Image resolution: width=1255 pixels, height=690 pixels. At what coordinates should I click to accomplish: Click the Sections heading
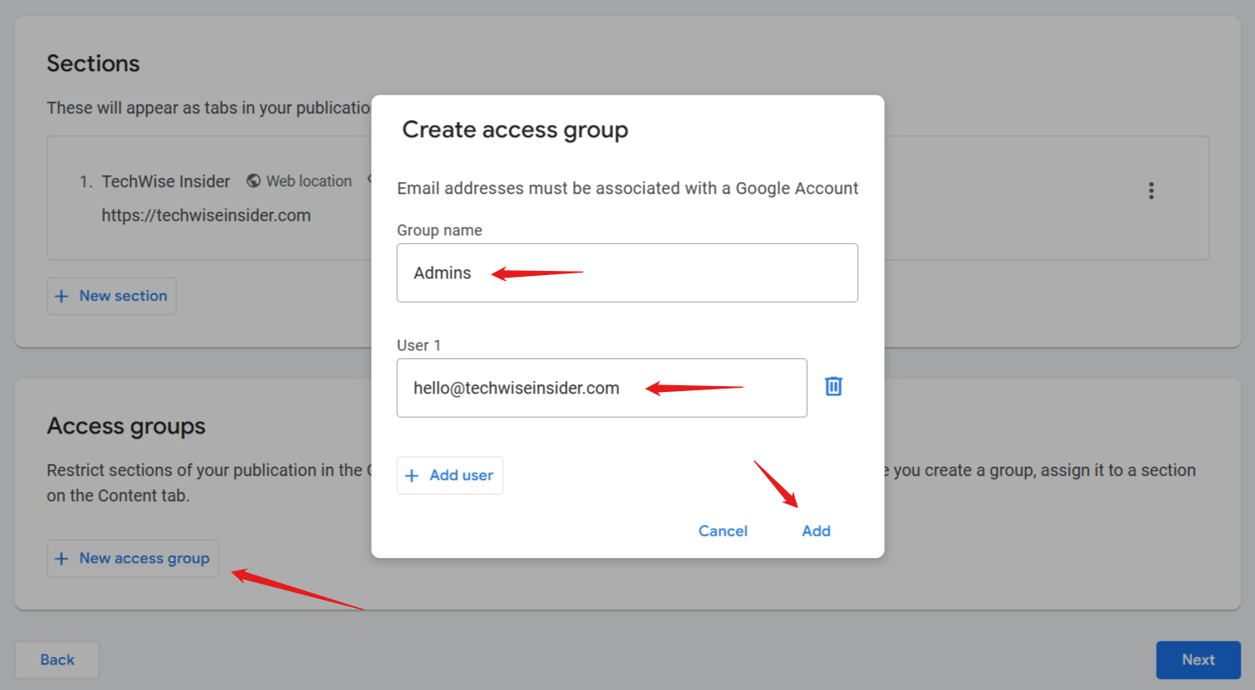coord(93,63)
